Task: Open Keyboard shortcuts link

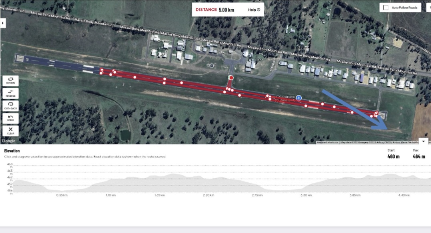Action: click(327, 142)
